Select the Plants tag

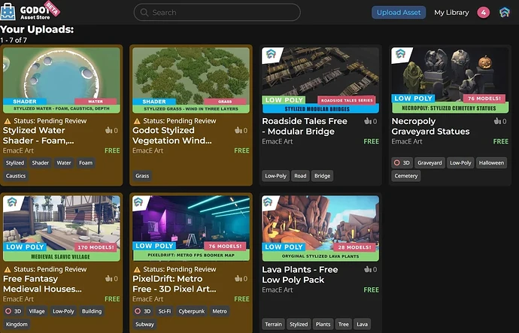tap(323, 325)
